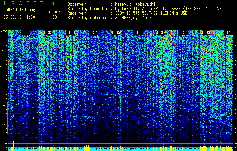This screenshot has height=151, width=237.
Task: Click the Ogata-vill. Akita-Pref. JAPAN location text
Action: 168,9
